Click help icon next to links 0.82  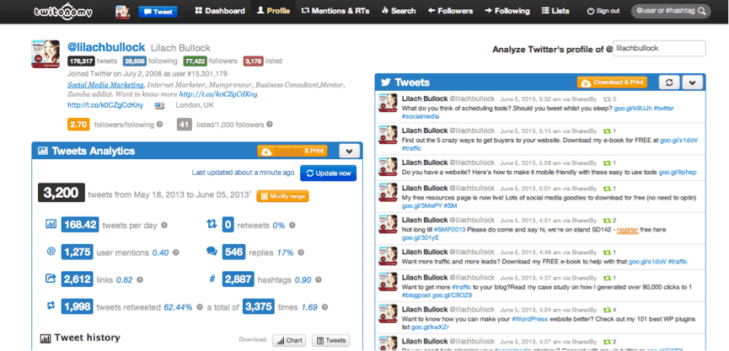point(139,280)
